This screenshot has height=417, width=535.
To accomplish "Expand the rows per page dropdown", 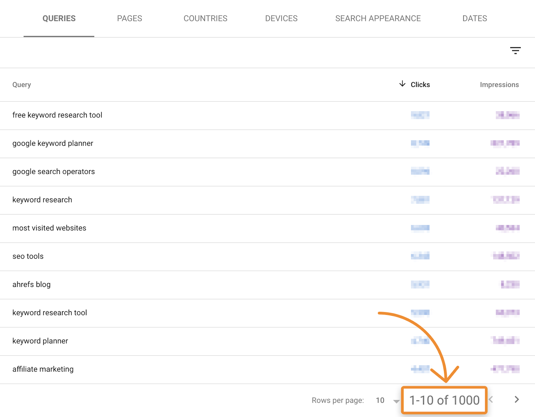I will [396, 401].
